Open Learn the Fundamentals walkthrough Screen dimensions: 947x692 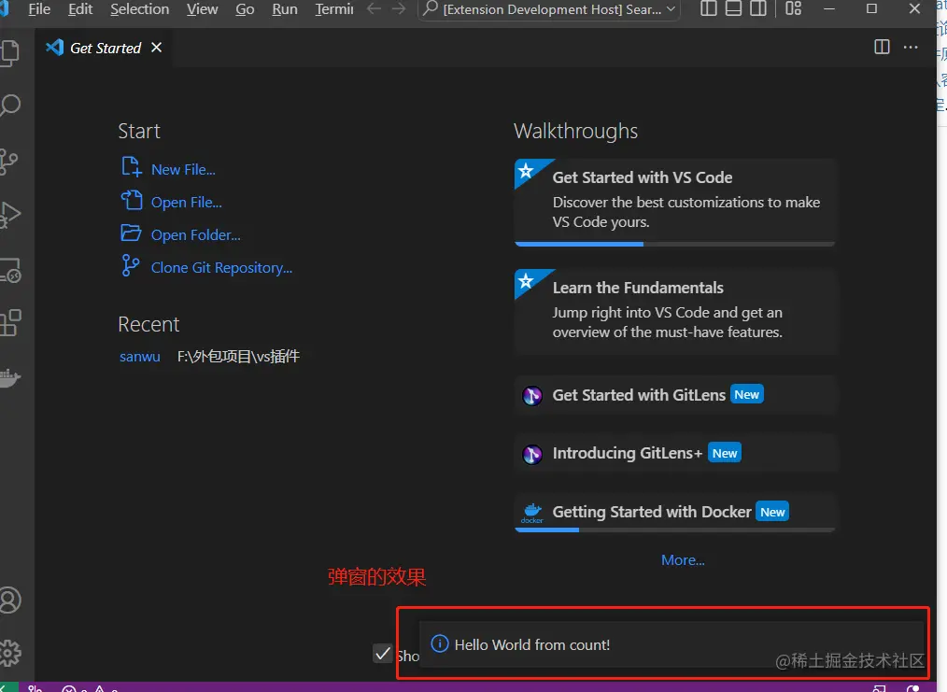pos(674,311)
